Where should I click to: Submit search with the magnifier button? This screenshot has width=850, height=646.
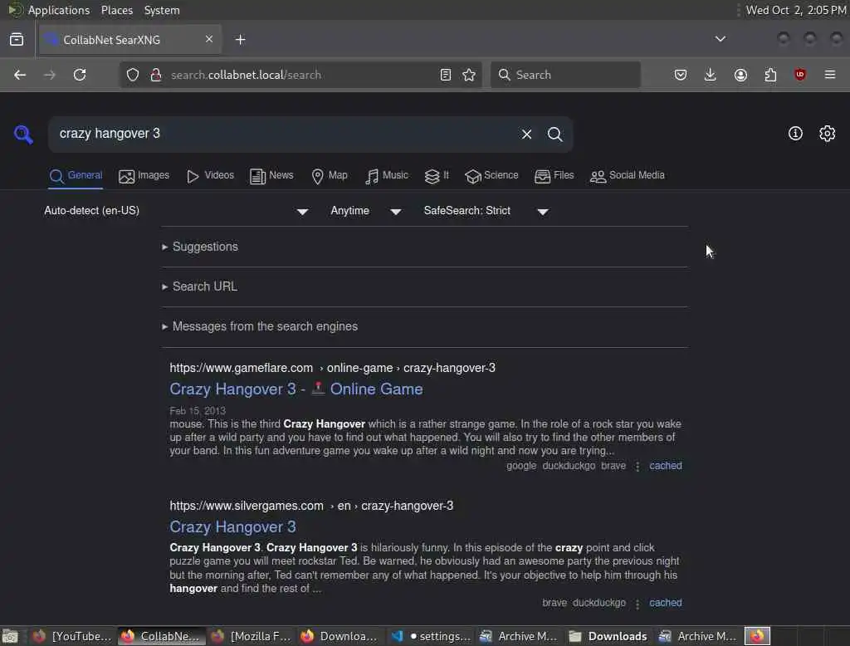(554, 134)
